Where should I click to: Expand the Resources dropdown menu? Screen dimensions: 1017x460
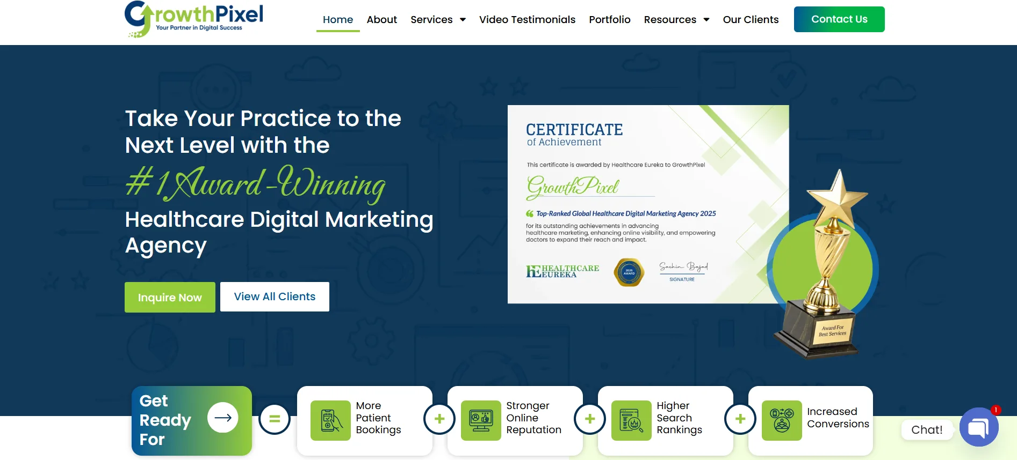[x=677, y=20]
